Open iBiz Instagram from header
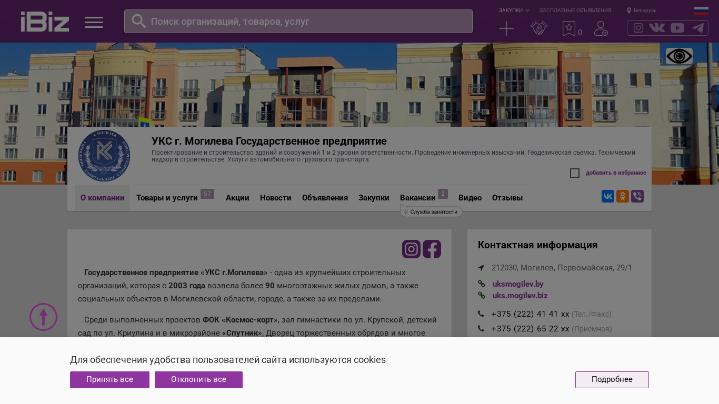 (x=638, y=28)
